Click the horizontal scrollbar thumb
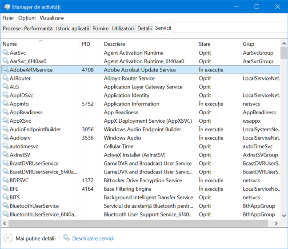Screen dimensions: 288x249 click(x=138, y=223)
